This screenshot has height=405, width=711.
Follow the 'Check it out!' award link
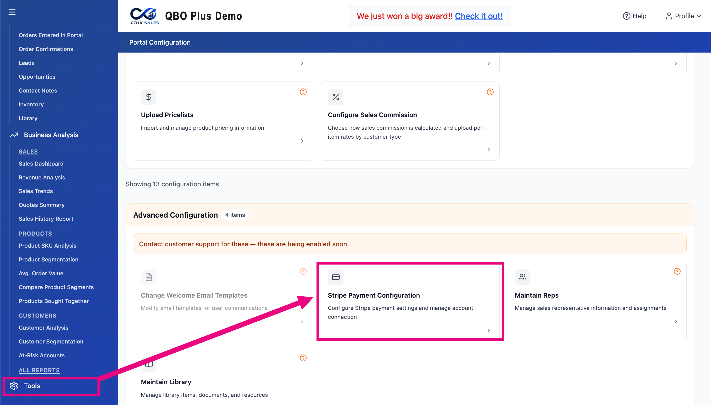pyautogui.click(x=479, y=16)
